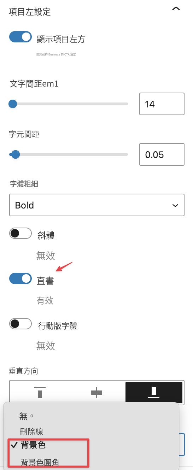
Task: Select top vertical alignment icon
Action: point(40,393)
